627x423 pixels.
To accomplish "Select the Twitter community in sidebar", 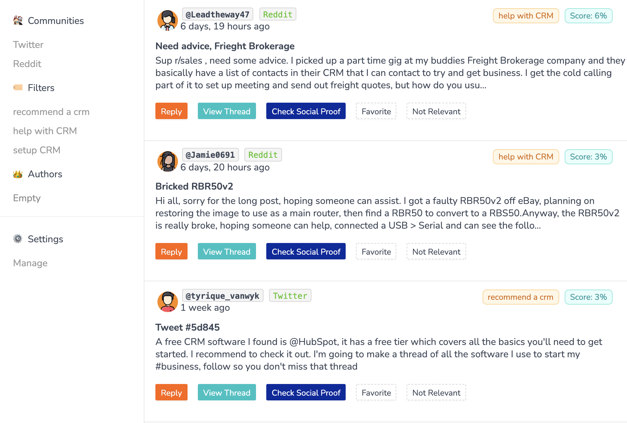I will point(28,45).
